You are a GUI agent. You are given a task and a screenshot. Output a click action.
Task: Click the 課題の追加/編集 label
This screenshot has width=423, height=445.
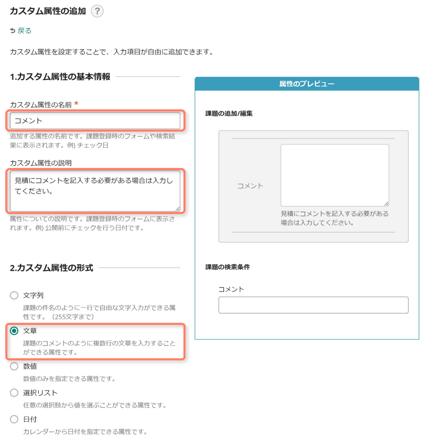click(229, 113)
